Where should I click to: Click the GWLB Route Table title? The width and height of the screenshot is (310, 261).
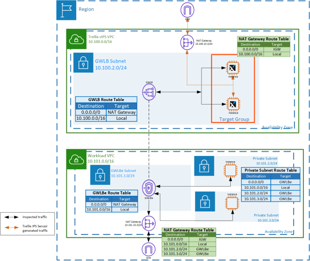click(x=106, y=100)
